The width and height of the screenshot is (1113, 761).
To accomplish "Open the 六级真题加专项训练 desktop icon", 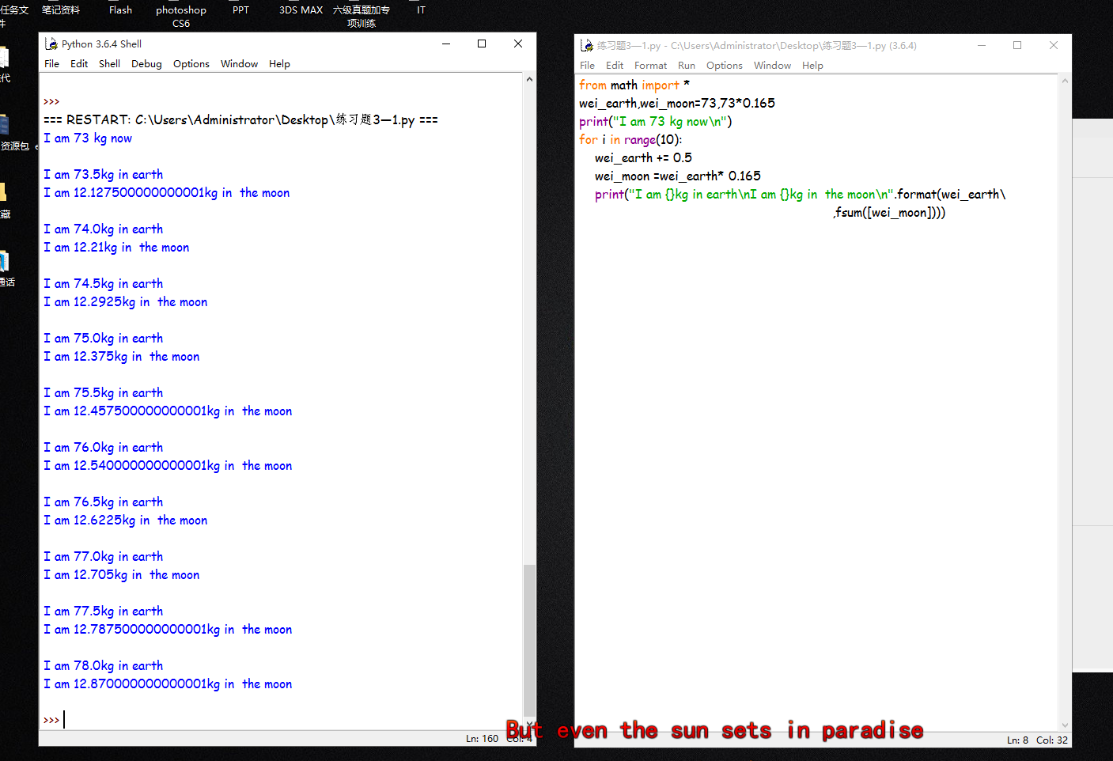I will 361,16.
